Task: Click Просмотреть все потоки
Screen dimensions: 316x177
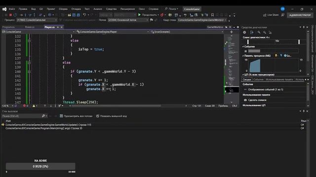Action: click(x=76, y=116)
